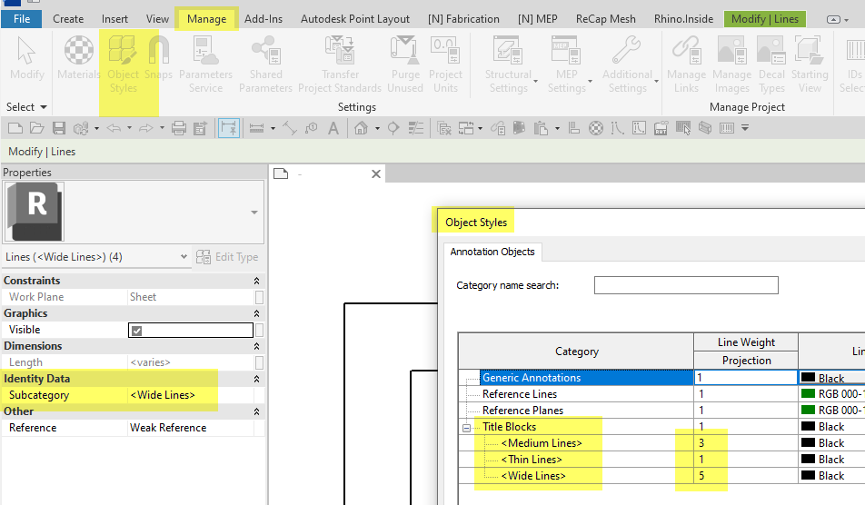The image size is (865, 505).
Task: Click the Measure ruler icon
Action: (x=256, y=128)
